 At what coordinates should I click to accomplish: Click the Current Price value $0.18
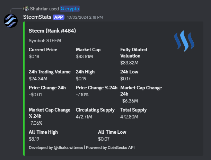point(35,56)
